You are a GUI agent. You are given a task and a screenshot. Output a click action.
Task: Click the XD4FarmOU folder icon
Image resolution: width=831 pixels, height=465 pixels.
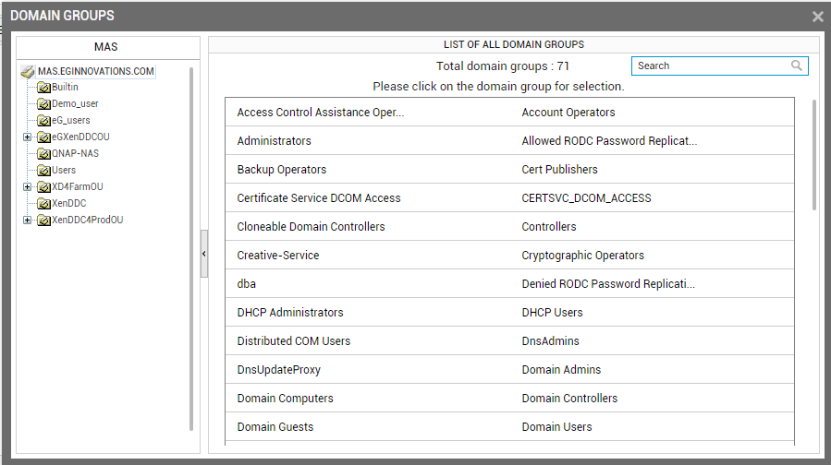tap(44, 186)
